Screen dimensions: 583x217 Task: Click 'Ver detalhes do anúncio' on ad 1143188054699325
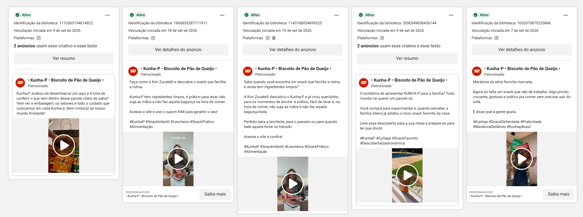click(293, 50)
